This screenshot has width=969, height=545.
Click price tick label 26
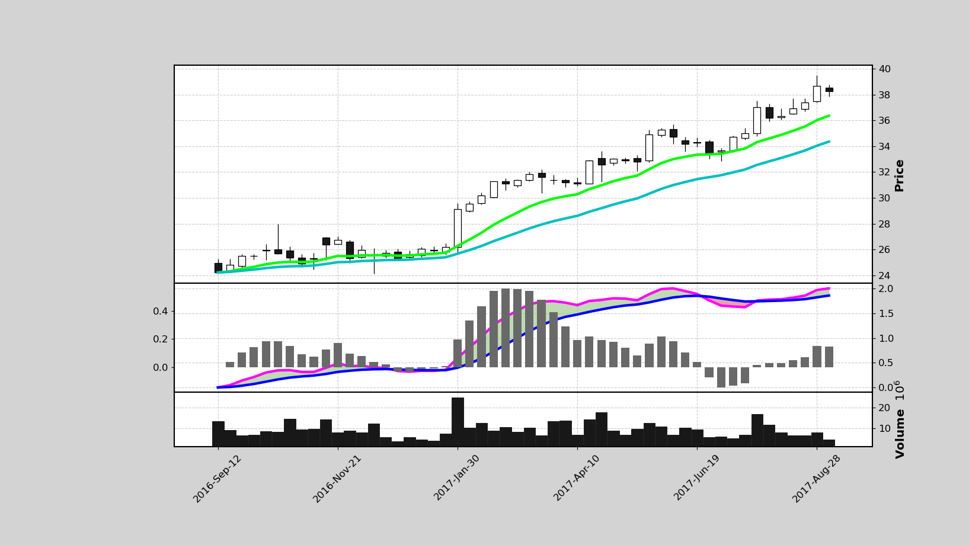pos(884,250)
